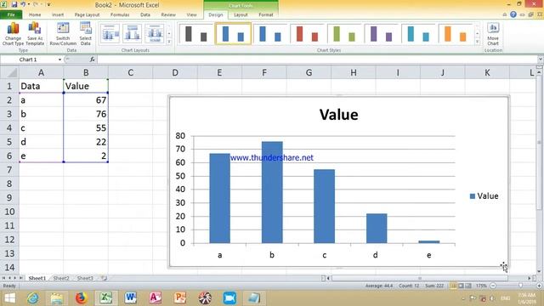
Task: Select column header D
Action: tap(175, 72)
